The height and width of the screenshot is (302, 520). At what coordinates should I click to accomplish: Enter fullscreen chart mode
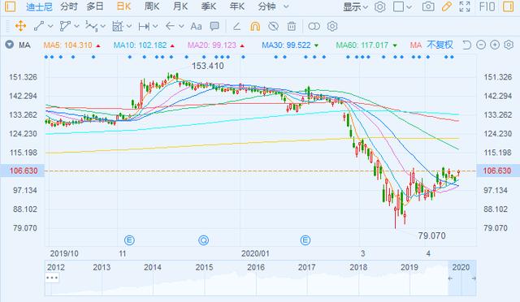click(x=465, y=6)
